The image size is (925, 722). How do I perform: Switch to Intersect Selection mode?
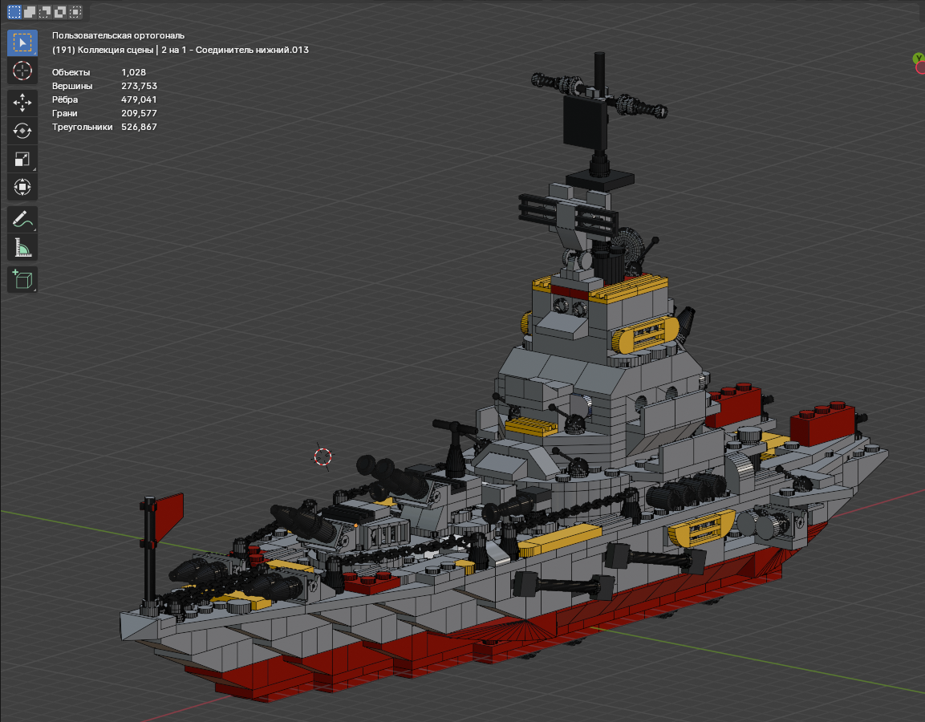point(75,12)
